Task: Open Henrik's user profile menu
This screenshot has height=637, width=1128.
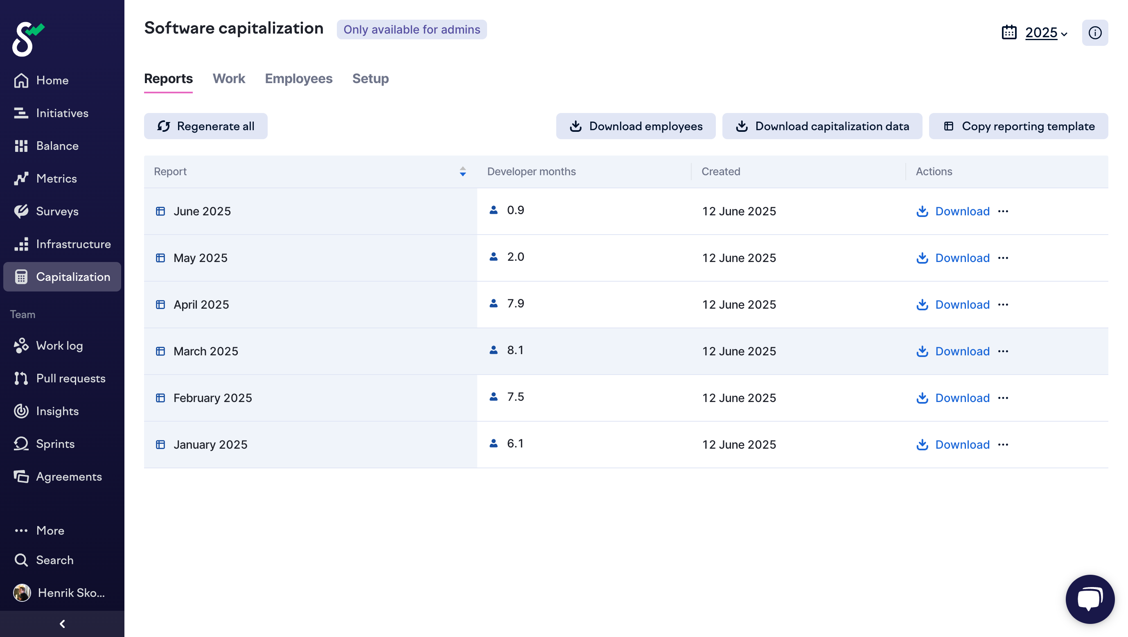Action: coord(59,593)
